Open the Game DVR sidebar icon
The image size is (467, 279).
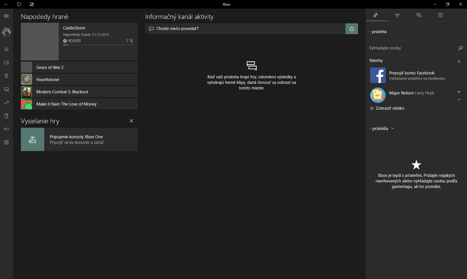click(x=6, y=89)
